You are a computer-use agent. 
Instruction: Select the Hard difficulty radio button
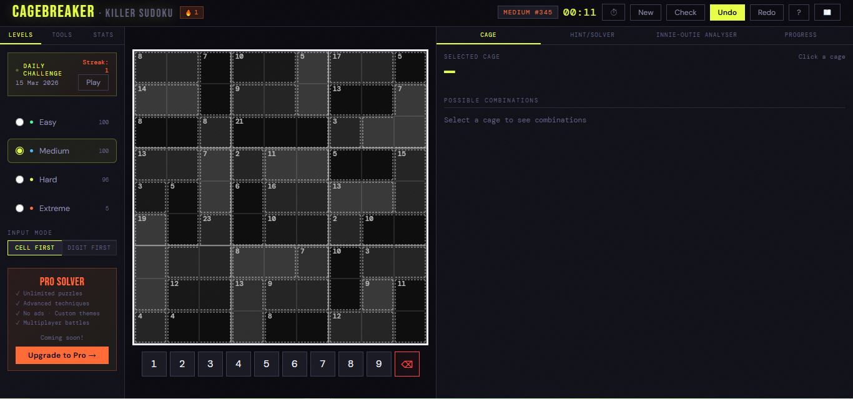pyautogui.click(x=19, y=179)
